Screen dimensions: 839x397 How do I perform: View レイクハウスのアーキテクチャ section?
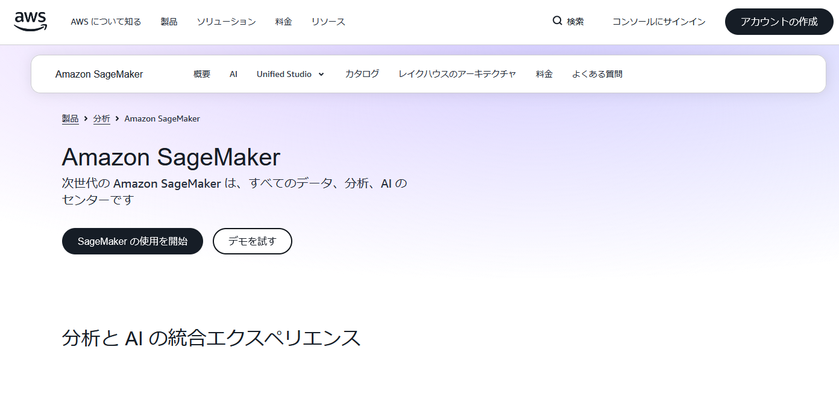coord(457,73)
